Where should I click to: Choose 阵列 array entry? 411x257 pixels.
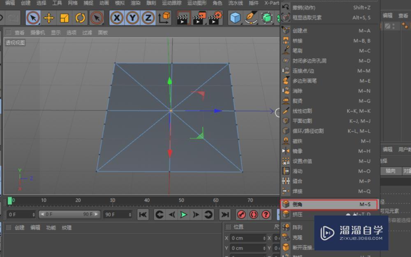click(298, 227)
